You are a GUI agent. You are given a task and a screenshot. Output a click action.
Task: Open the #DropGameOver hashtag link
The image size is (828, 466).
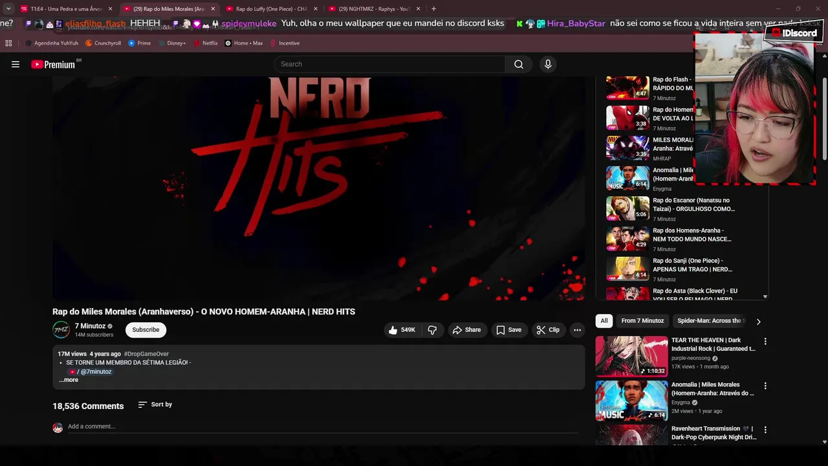coord(146,354)
